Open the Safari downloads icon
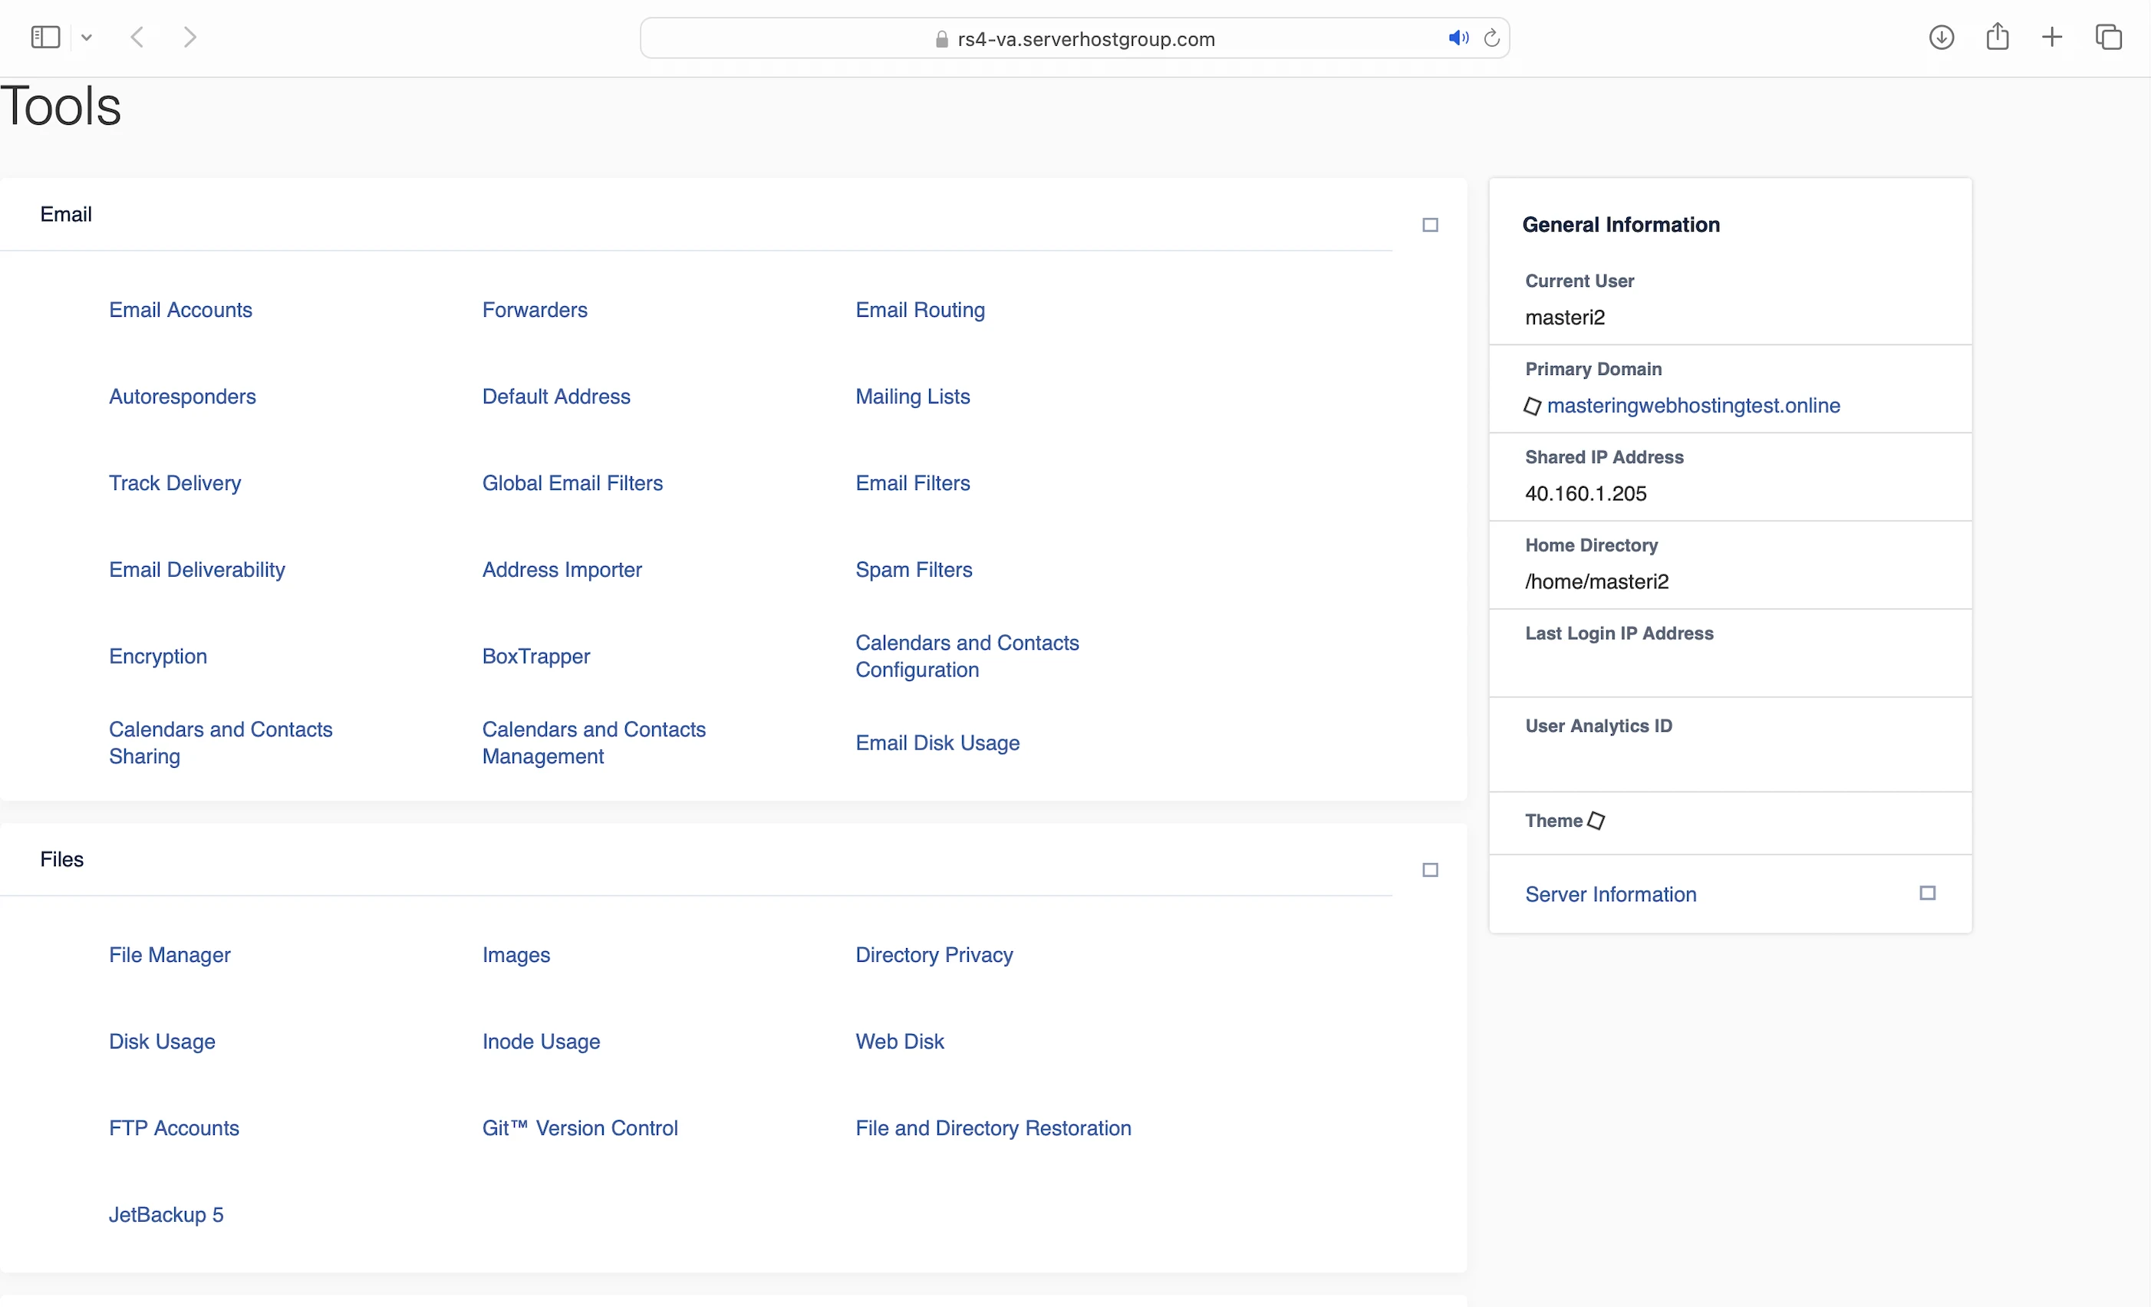 [x=1941, y=38]
